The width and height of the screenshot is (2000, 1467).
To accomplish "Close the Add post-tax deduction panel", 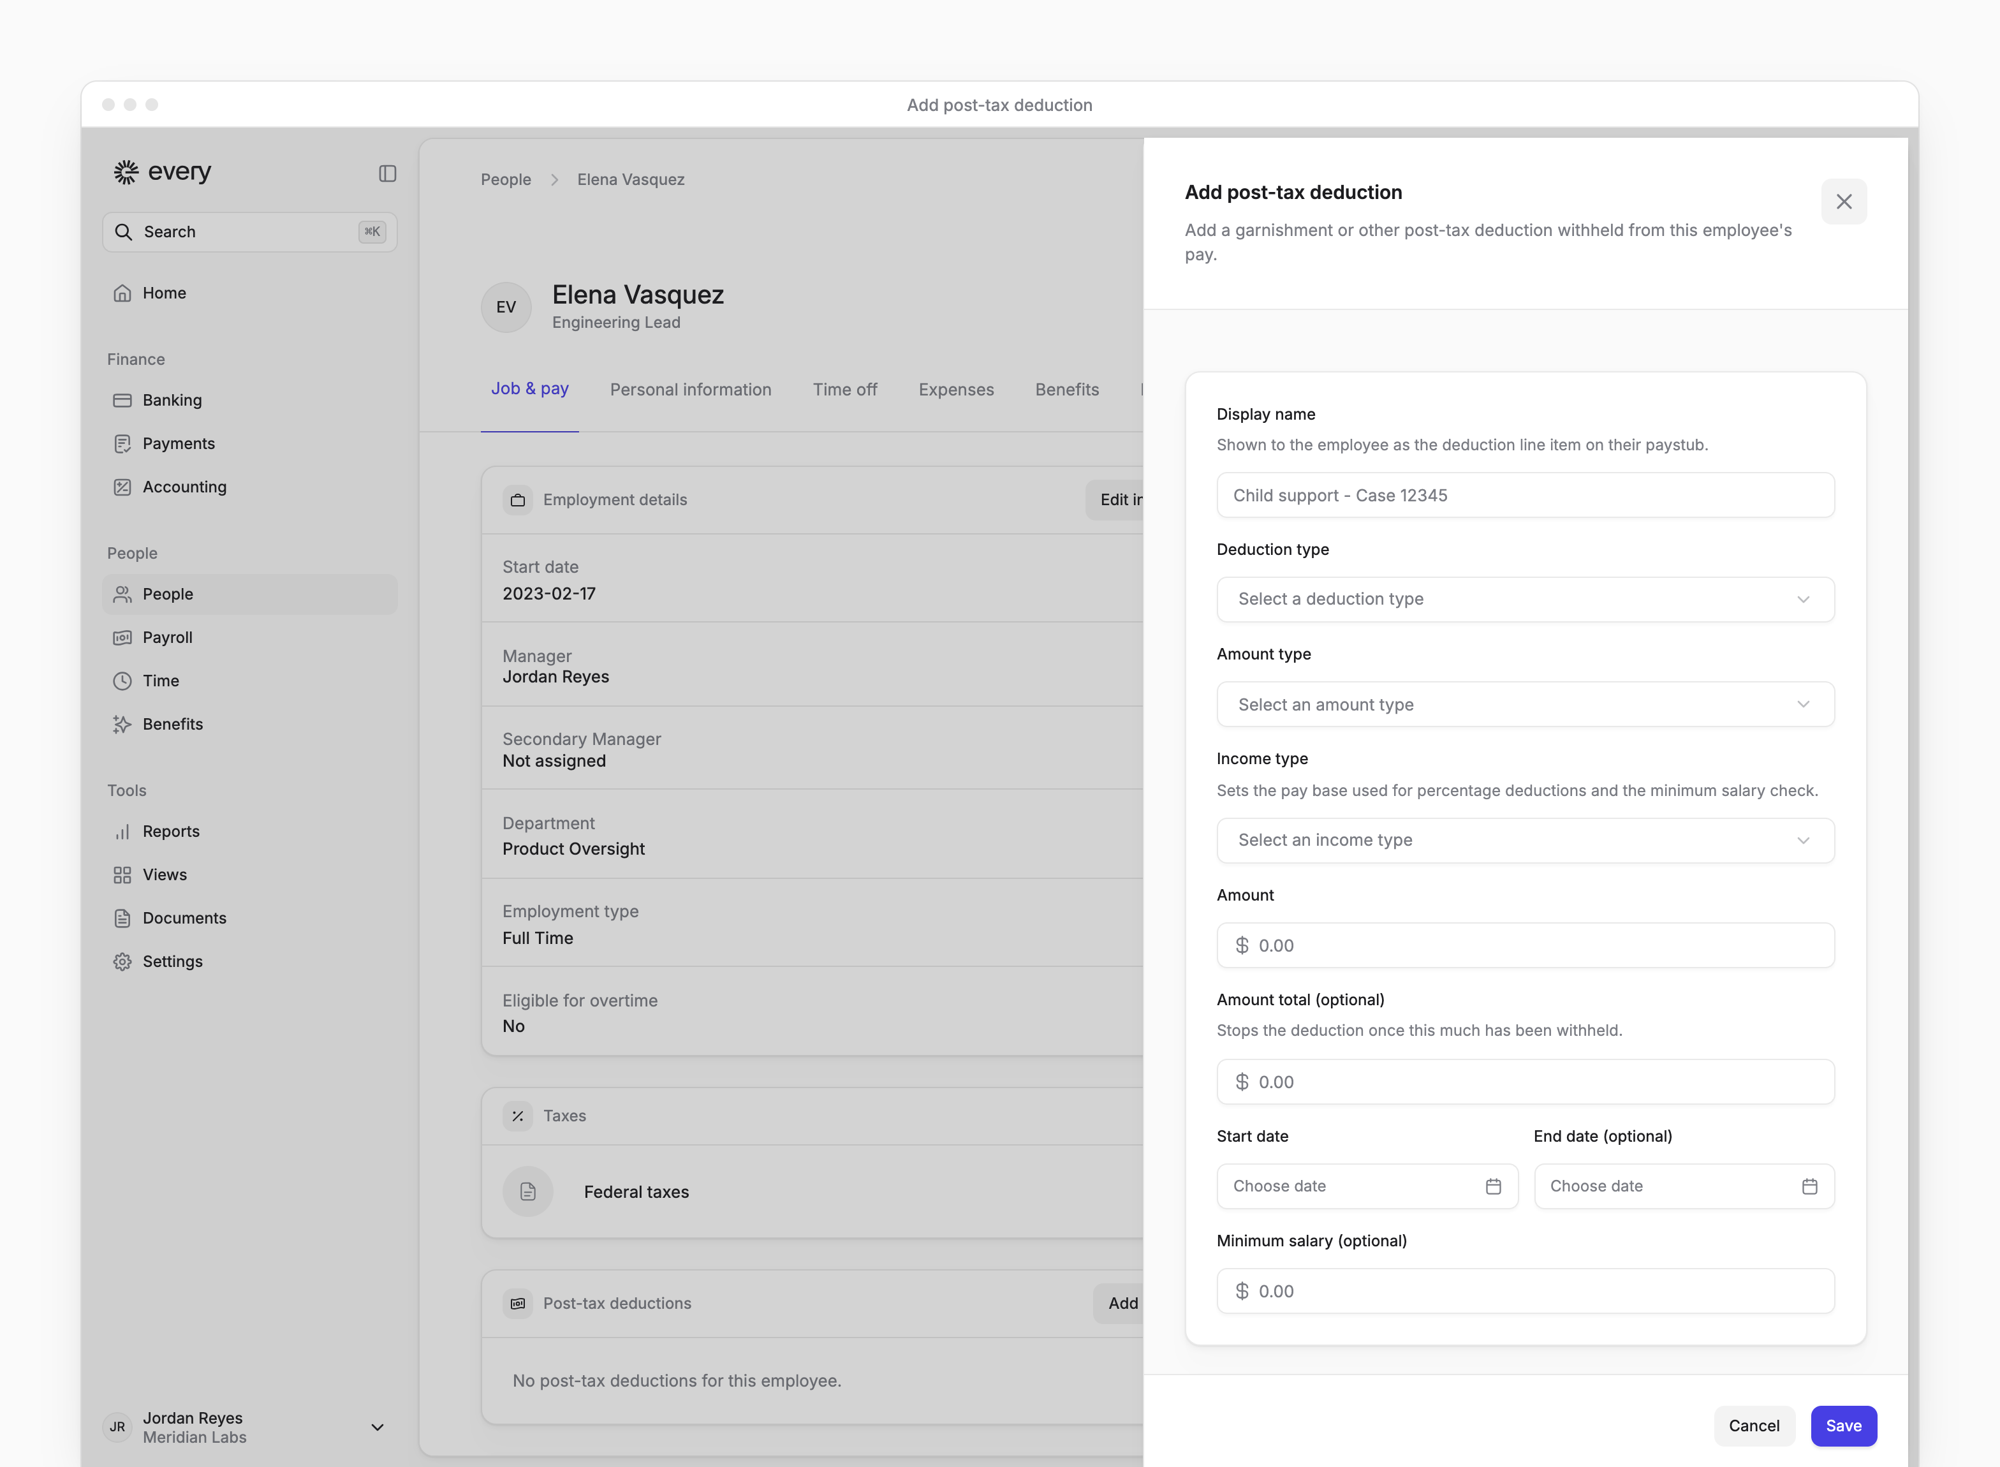I will (1844, 202).
